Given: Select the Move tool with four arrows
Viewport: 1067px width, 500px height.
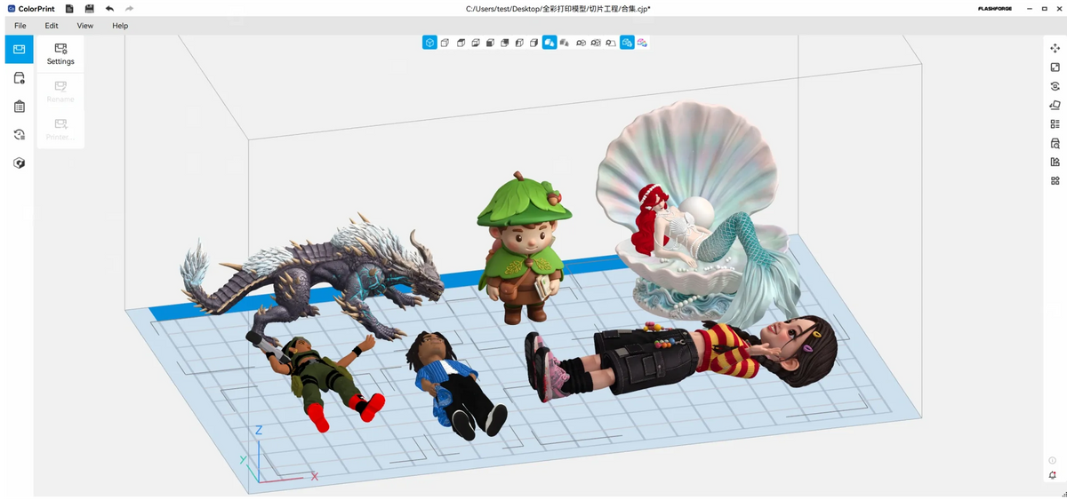Looking at the screenshot, I should pyautogui.click(x=1055, y=48).
